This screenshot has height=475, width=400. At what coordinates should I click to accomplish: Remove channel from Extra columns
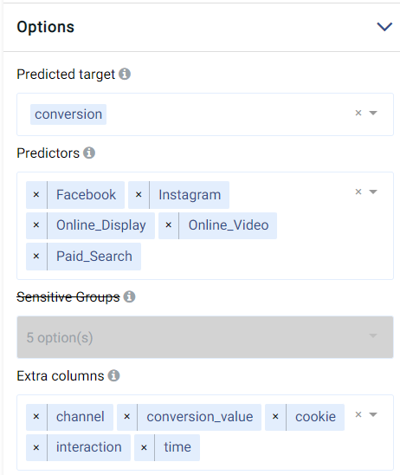36,417
